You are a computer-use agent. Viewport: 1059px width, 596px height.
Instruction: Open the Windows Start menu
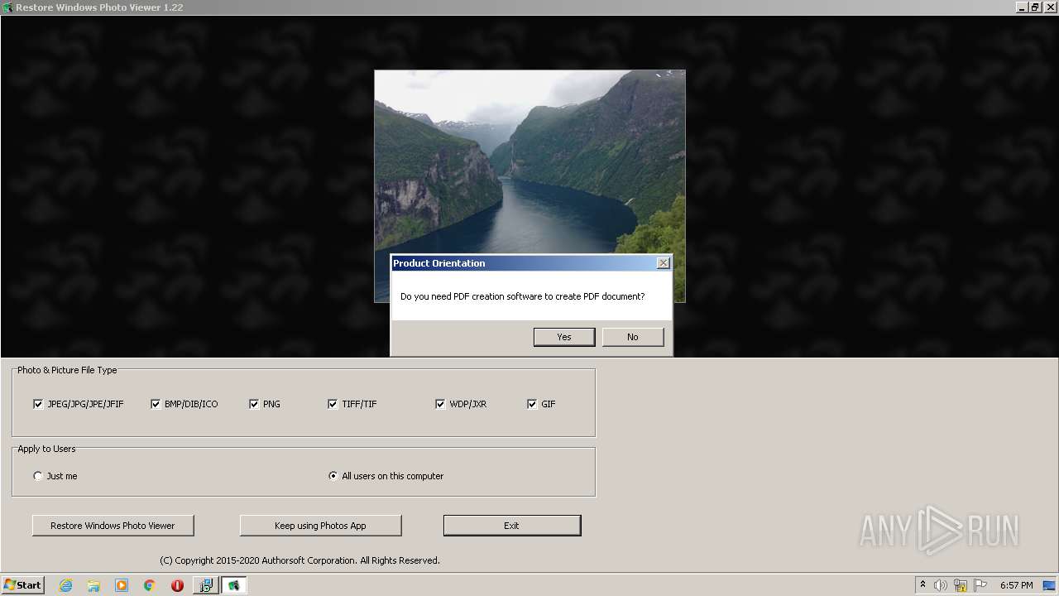coord(22,584)
